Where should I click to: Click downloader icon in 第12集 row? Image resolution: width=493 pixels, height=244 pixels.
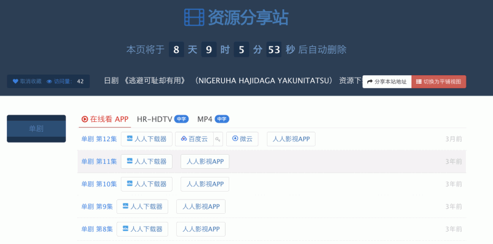tap(129, 139)
